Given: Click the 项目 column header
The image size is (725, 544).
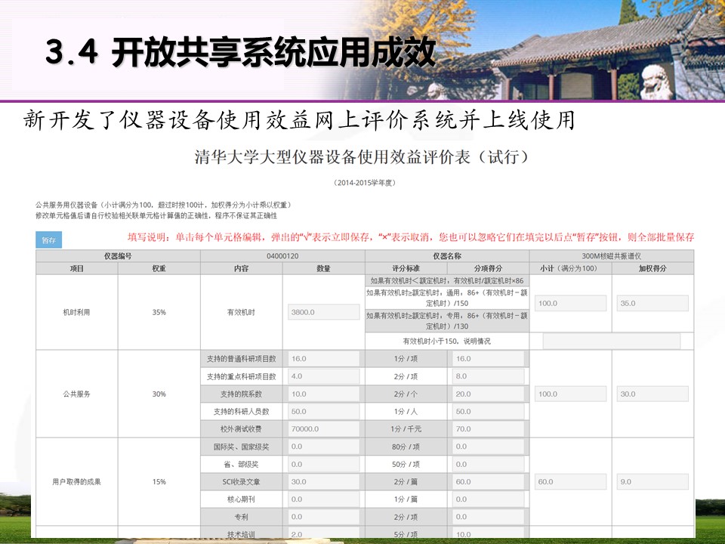Looking at the screenshot, I should [77, 268].
